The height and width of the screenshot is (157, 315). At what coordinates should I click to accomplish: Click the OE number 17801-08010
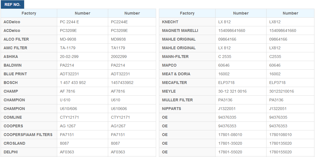coord(230,135)
